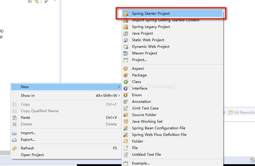Image resolution: width=255 pixels, height=166 pixels.
Task: Click the Dynamic Web Project icon
Action: click(126, 47)
